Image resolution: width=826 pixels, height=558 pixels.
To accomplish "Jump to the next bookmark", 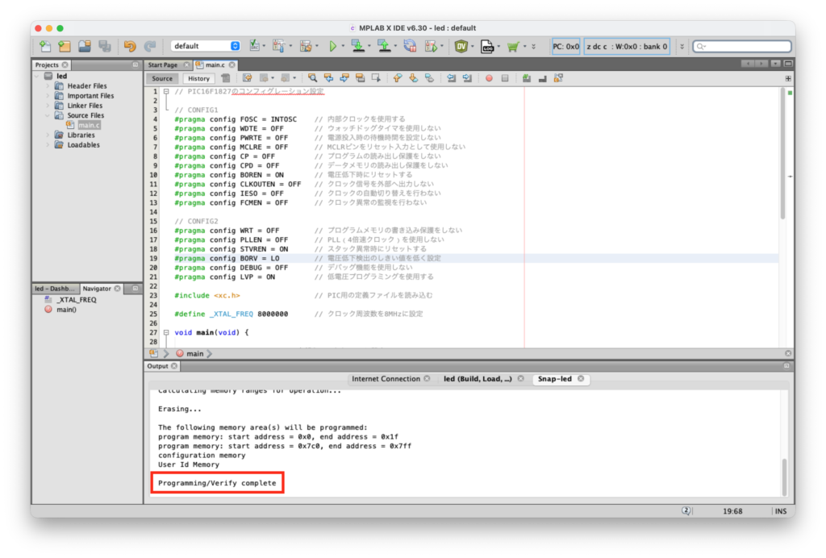I will coord(414,78).
